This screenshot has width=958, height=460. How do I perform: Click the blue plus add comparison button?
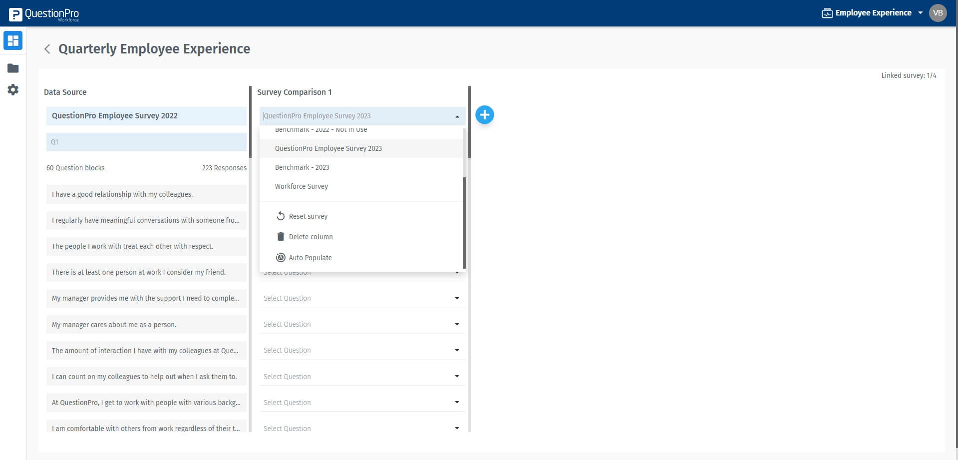pyautogui.click(x=484, y=115)
